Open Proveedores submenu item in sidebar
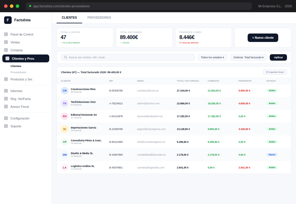Screen dimensions: 296x204 pos(18,72)
